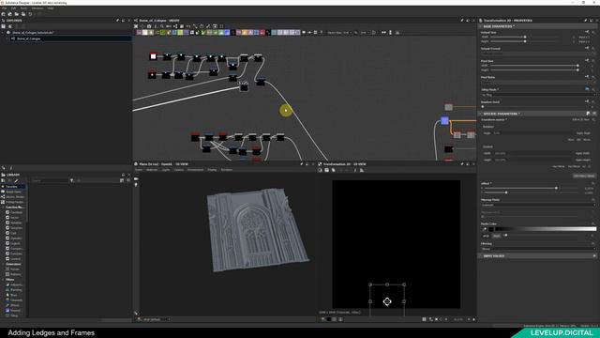Image resolution: width=600 pixels, height=338 pixels.
Task: Open the Scene menu in 3D view
Action: tap(139, 170)
